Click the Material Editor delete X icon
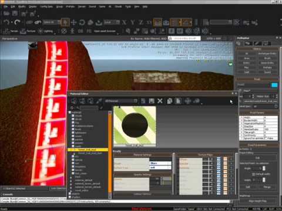Screen dimensions: 282x211 coord(160,101)
